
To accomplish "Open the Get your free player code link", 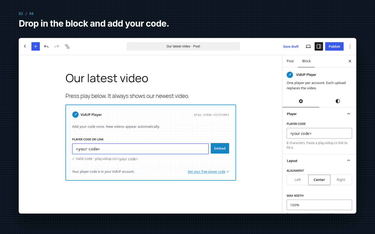I will pos(207,172).
